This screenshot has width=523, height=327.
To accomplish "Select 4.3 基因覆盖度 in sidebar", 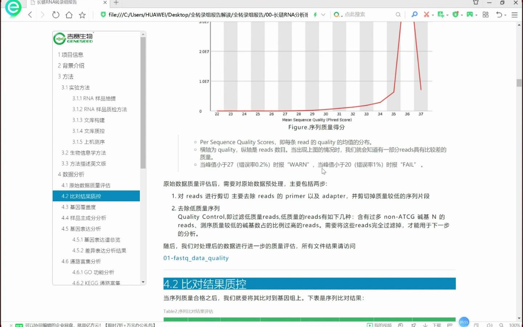I will 78,207.
